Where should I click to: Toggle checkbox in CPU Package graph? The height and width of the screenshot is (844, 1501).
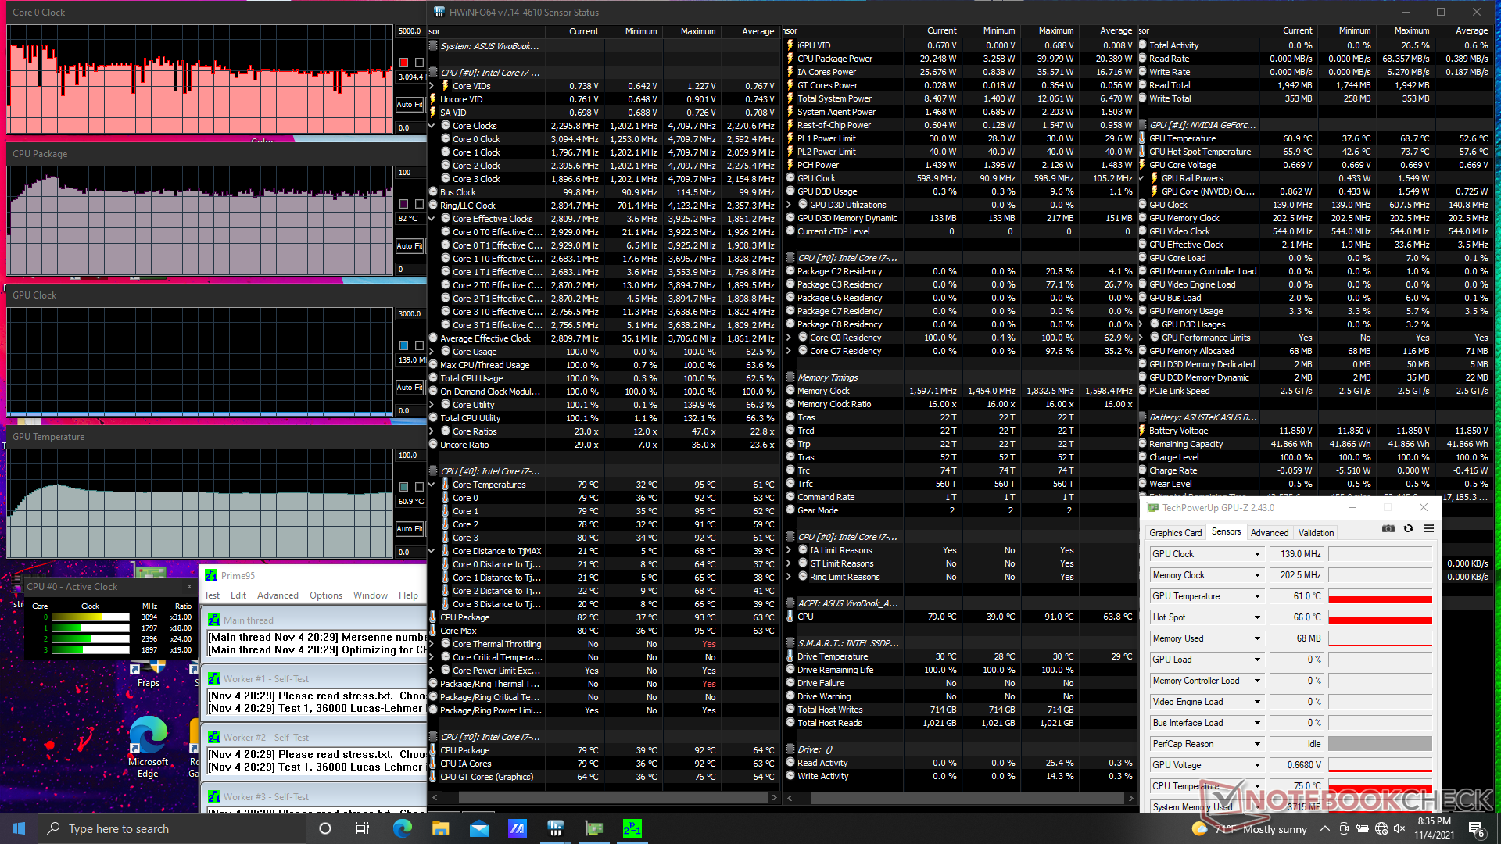click(x=419, y=204)
